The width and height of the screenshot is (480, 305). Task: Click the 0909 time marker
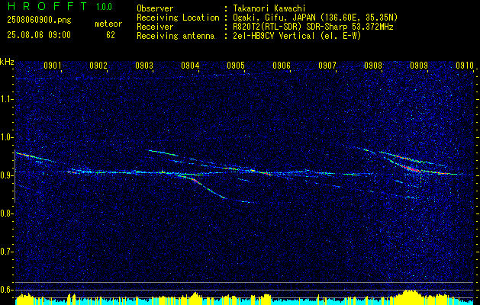(x=419, y=66)
